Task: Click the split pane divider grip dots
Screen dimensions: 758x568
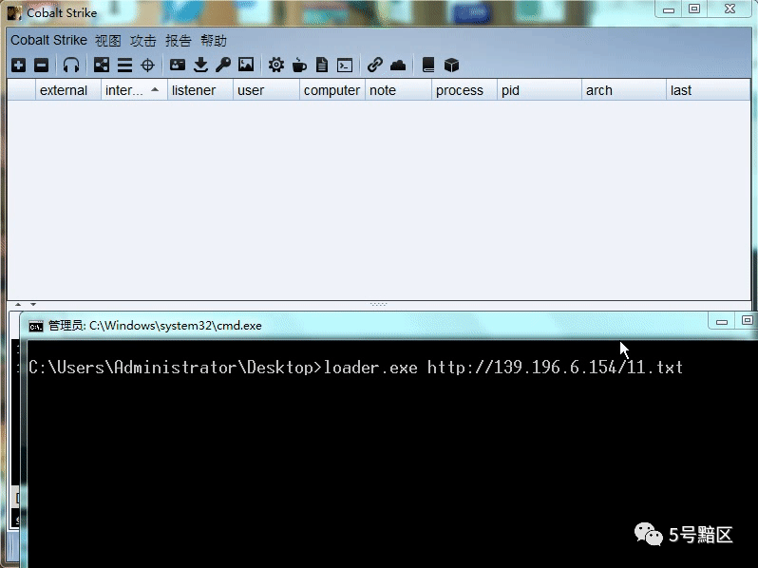Action: 378,305
